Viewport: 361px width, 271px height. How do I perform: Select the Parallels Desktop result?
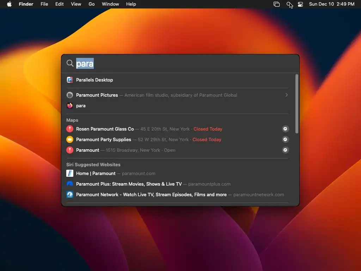pyautogui.click(x=177, y=80)
